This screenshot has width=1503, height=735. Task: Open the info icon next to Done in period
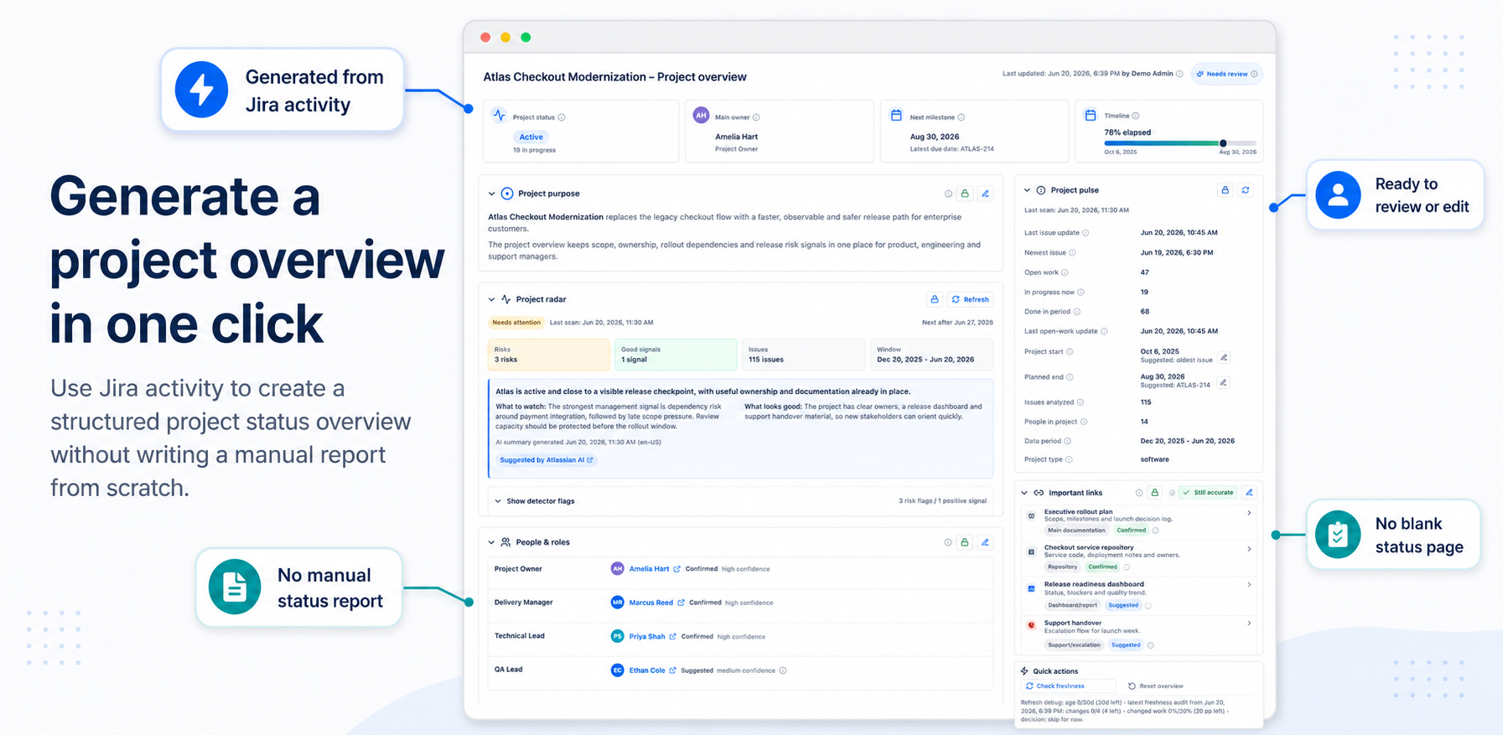[x=1077, y=312]
